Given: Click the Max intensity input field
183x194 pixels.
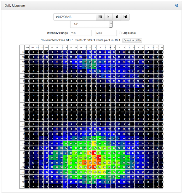Looking at the screenshot, I should 106,33.
